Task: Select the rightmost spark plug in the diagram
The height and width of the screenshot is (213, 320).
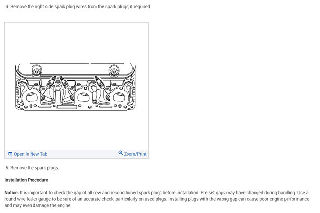Action: coord(99,82)
